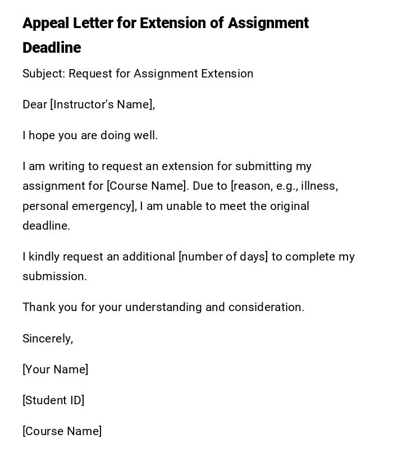Select the [Your Name] placeholder
Viewport: 393px width, 466px height.
(x=55, y=369)
